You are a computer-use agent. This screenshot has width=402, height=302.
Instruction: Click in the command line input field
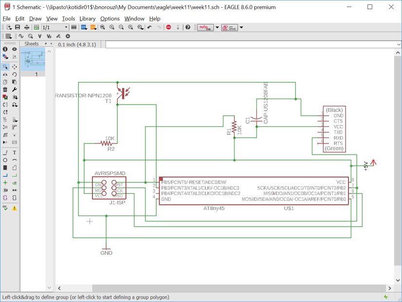251,45
